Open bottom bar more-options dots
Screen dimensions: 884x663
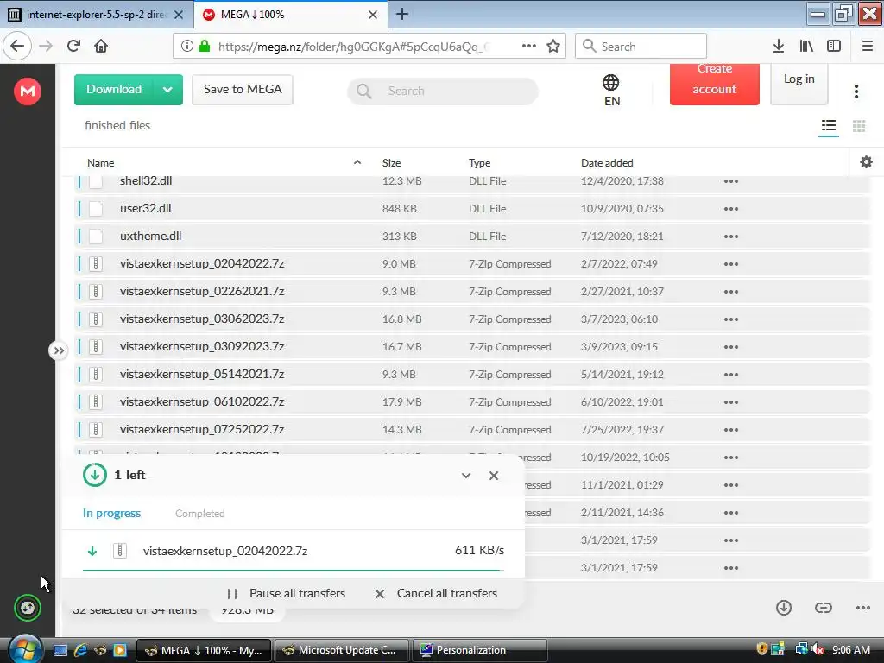point(863,607)
